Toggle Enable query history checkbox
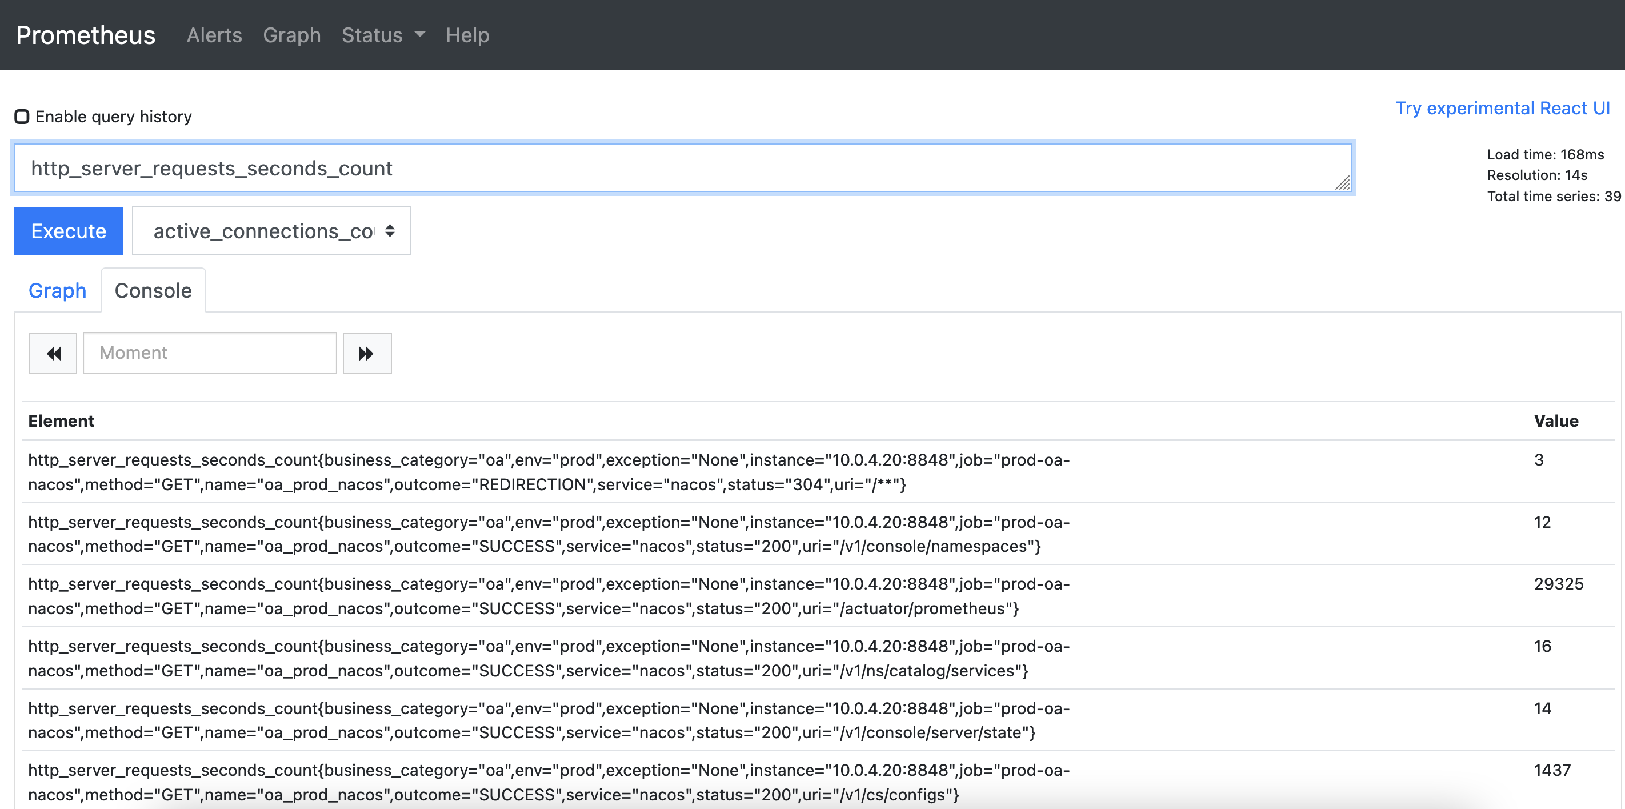 [23, 115]
